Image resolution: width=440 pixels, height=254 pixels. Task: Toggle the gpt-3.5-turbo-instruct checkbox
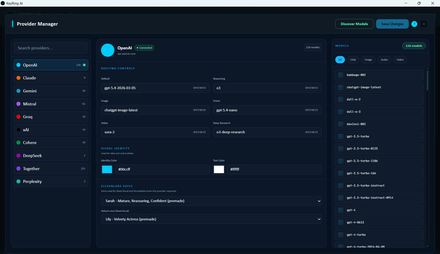[341, 186]
